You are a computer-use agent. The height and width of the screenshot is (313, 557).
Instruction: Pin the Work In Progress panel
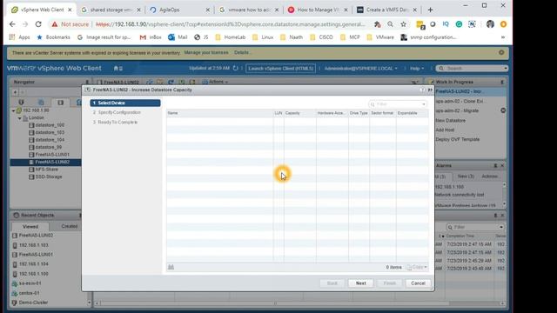tap(502, 82)
